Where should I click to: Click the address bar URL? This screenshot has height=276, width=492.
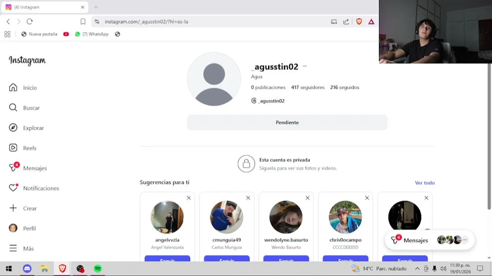point(146,22)
